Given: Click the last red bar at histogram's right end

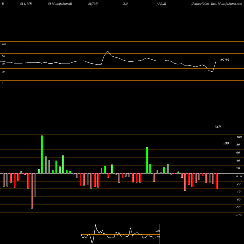Looking at the screenshot, I should click(217, 181).
